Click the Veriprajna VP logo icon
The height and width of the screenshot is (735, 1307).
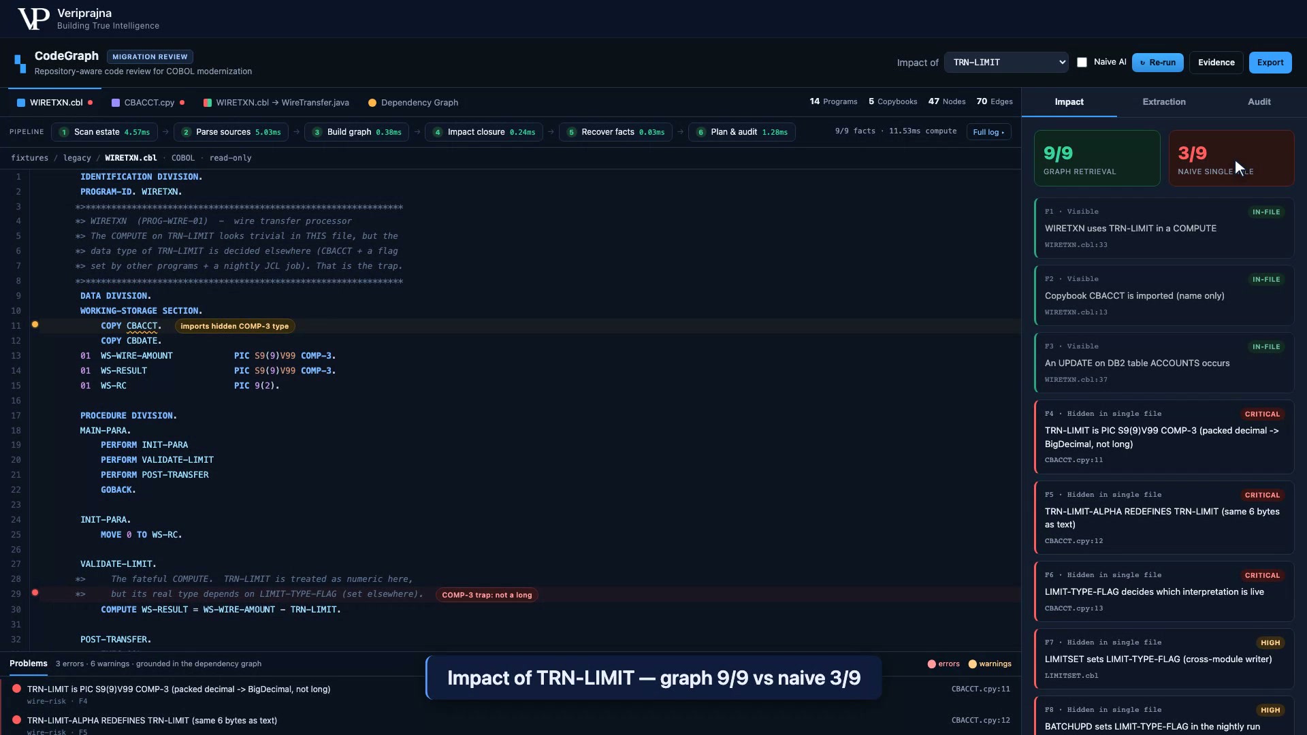click(x=33, y=19)
